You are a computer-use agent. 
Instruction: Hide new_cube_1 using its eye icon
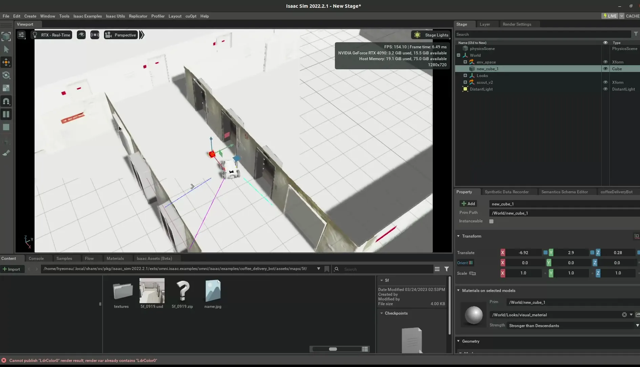(x=605, y=69)
